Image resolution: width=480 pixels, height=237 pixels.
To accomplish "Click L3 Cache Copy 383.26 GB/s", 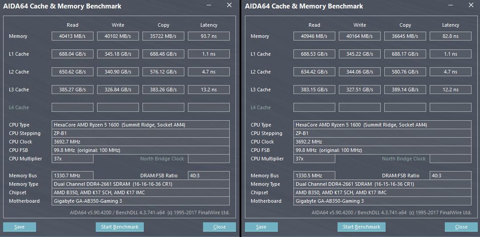I will pos(163,90).
